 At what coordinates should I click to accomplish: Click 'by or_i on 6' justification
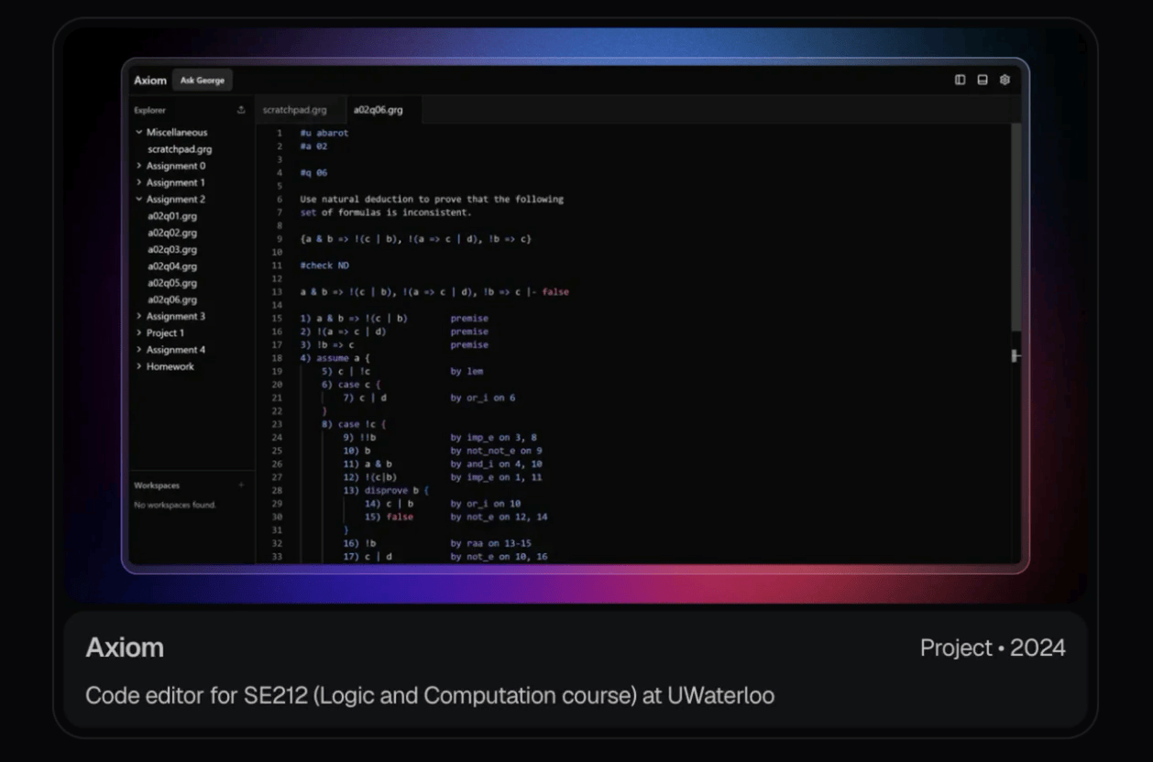tap(482, 398)
